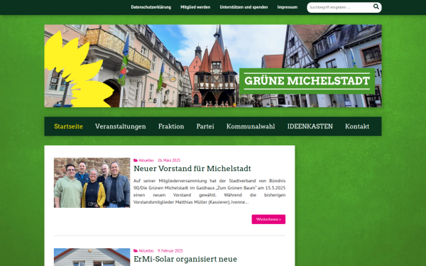Click the Aktuelles category of first article
The image size is (426, 266).
146,160
